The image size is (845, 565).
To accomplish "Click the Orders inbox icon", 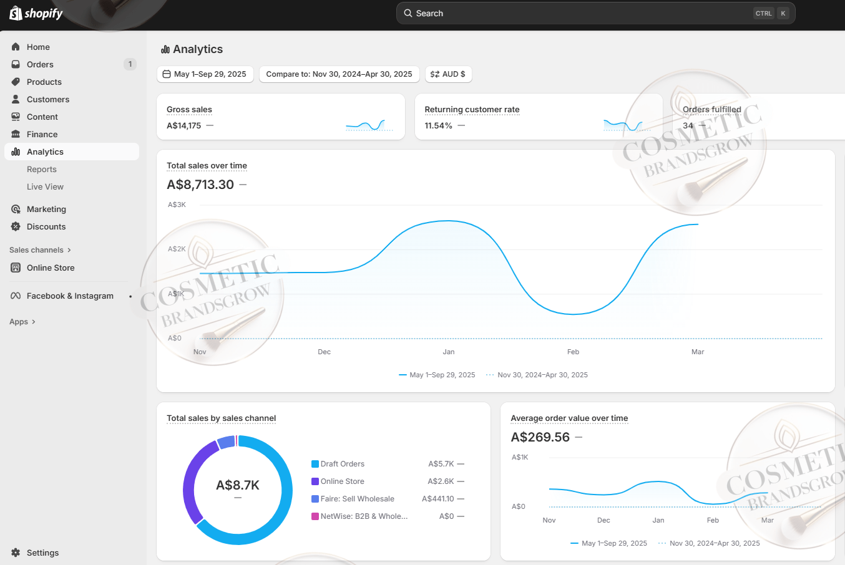I will [16, 64].
